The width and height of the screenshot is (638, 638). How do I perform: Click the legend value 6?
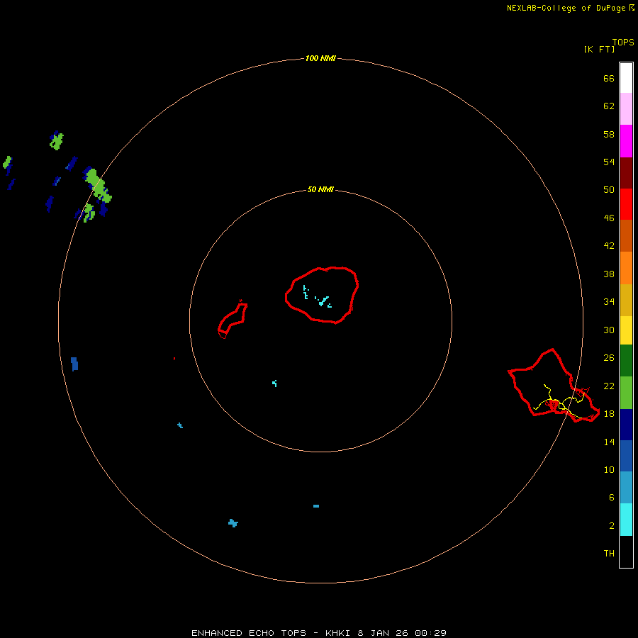[x=611, y=497]
